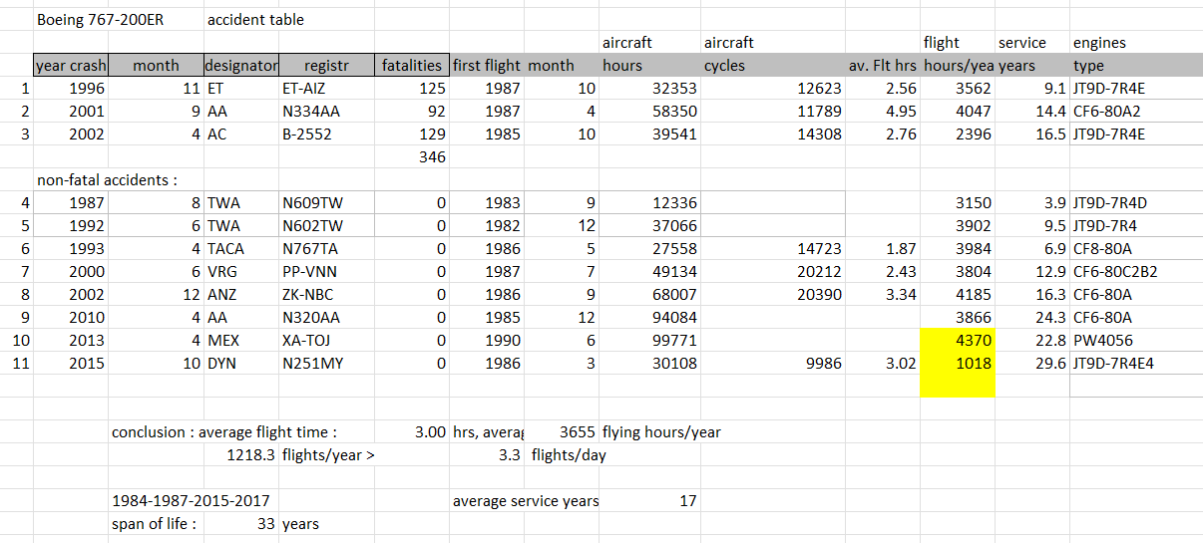Click the 'flights/day' label cell

569,455
